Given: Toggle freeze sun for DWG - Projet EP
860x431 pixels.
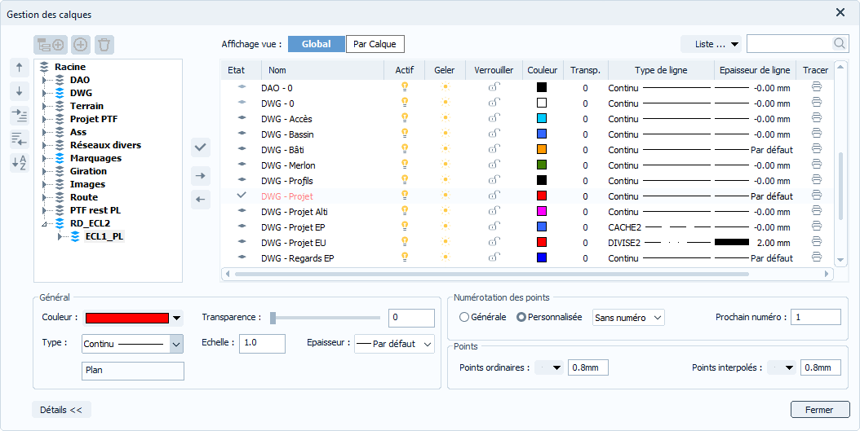Looking at the screenshot, I should pyautogui.click(x=445, y=226).
